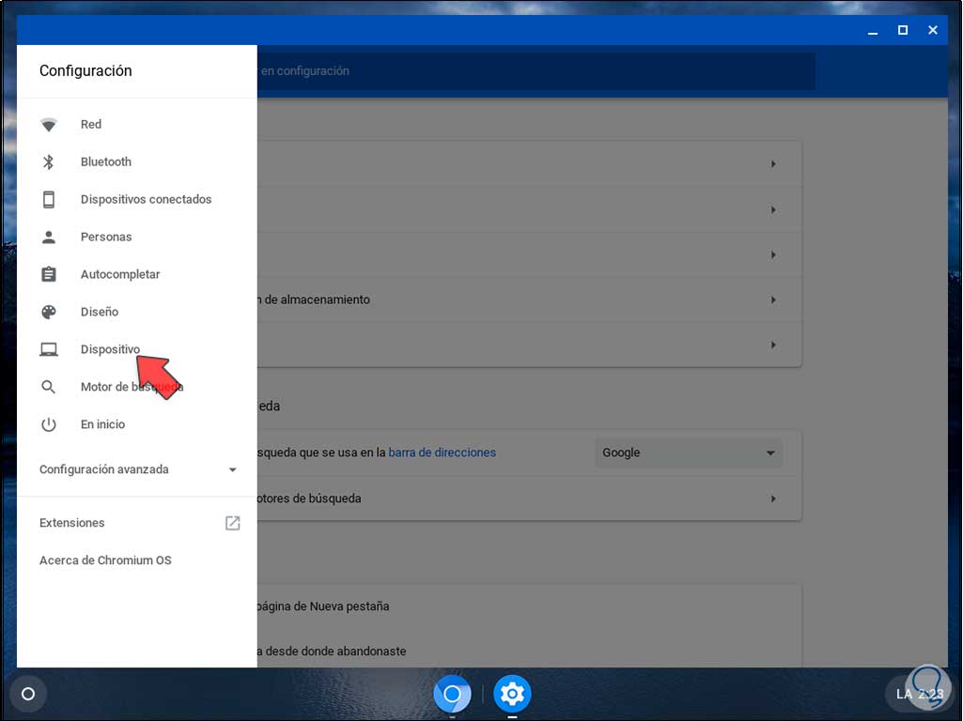Click the phone icon for Dispositivos conectados
963x721 pixels.
[49, 199]
